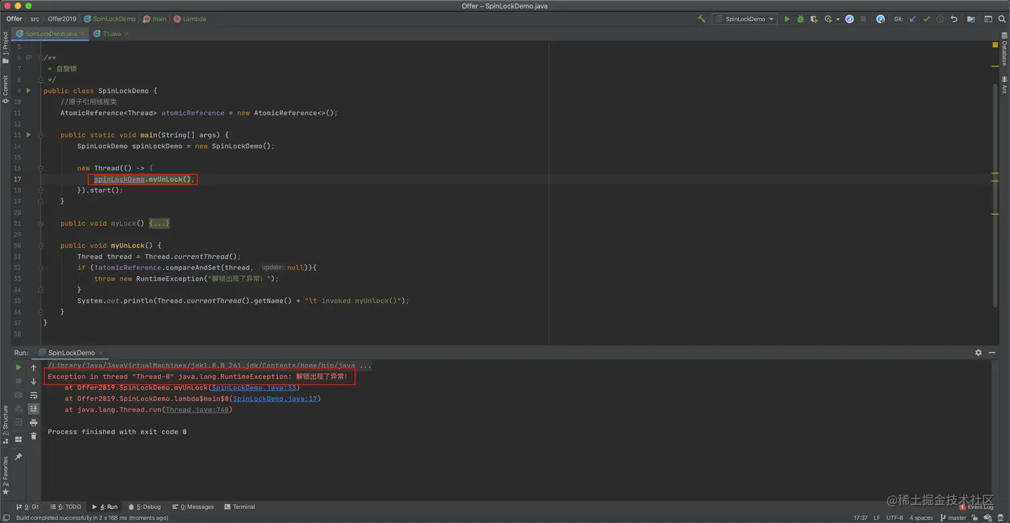Click the master Git branch widget
The height and width of the screenshot is (523, 1010).
(953, 518)
